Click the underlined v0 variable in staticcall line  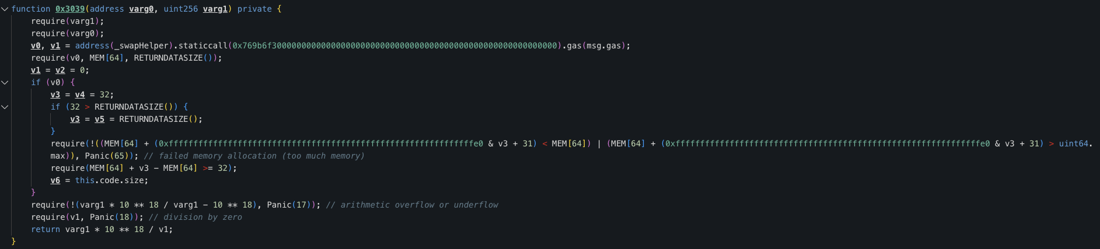click(36, 45)
